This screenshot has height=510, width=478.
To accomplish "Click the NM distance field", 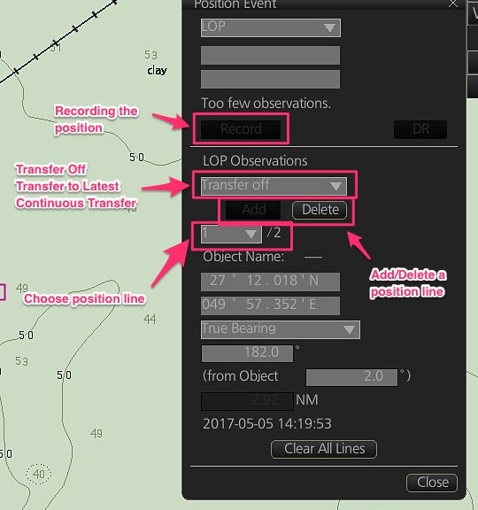I will pyautogui.click(x=247, y=401).
